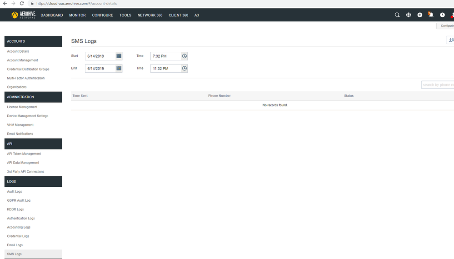The image size is (454, 259).
Task: Open the notifications bell icon
Action: tap(431, 15)
